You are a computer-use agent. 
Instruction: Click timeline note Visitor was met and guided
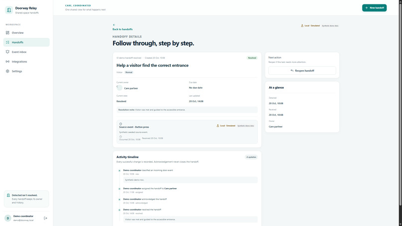pos(190,220)
